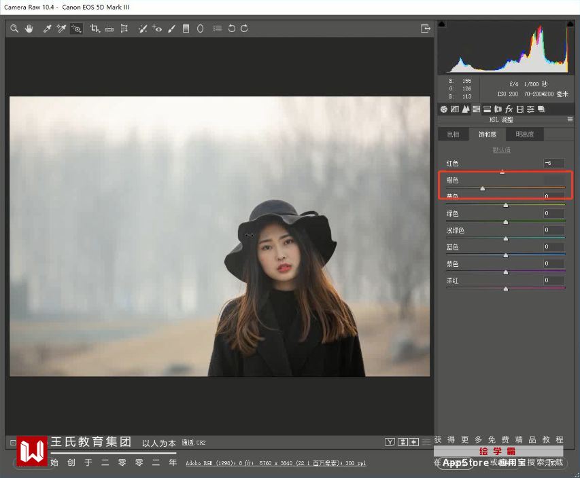This screenshot has height=478, width=580.
Task: Click the portrait photo preview
Action: 220,236
